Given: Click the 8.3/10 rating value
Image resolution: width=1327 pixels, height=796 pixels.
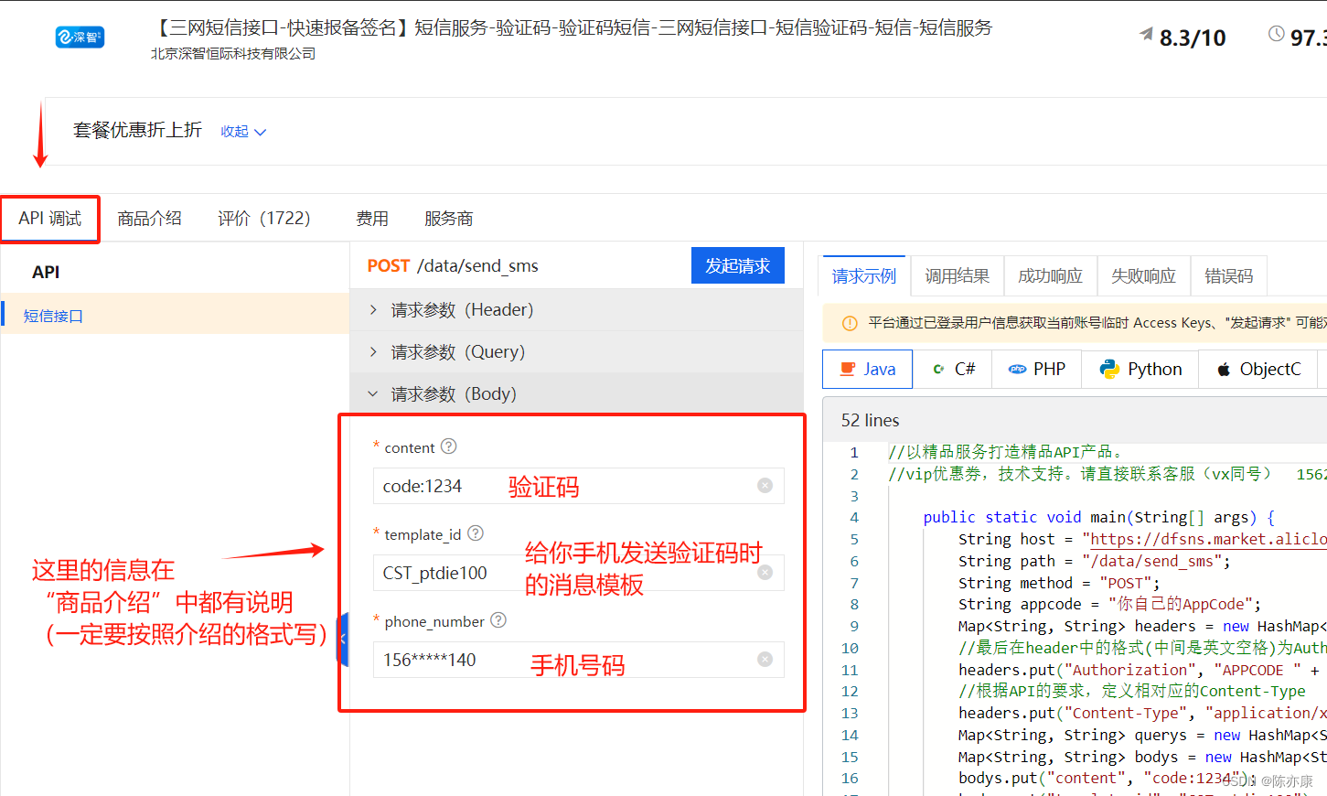Looking at the screenshot, I should (1193, 38).
